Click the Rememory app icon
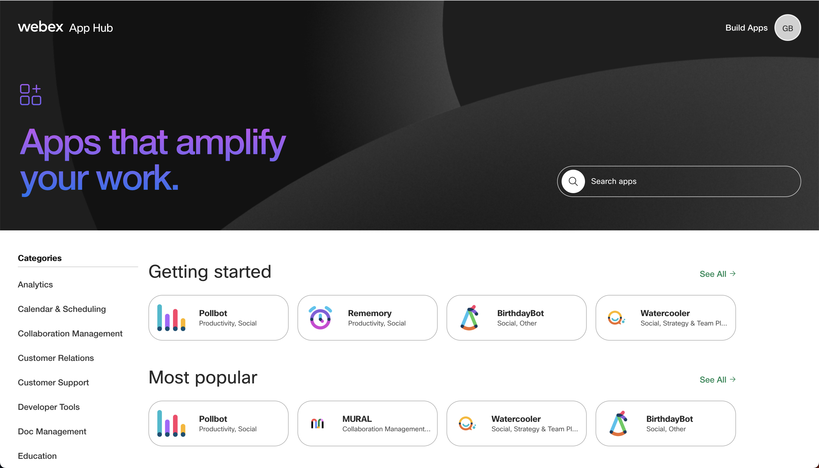Screen dimensions: 819x468 click(321, 317)
